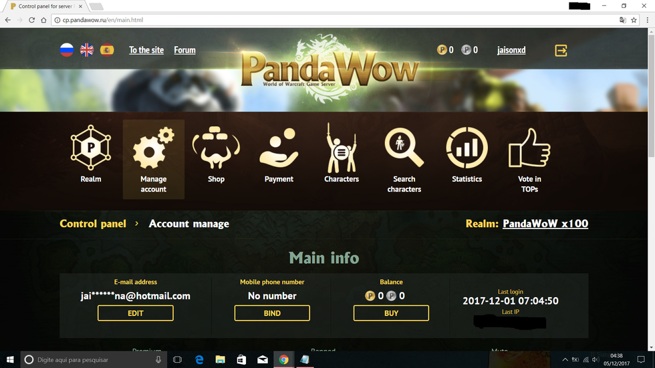Choose the Spanish flag language
The height and width of the screenshot is (368, 655).
107,50
